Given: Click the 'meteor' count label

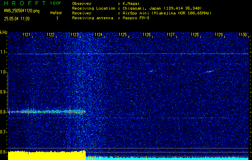Looking at the screenshot, I should pyautogui.click(x=56, y=13).
